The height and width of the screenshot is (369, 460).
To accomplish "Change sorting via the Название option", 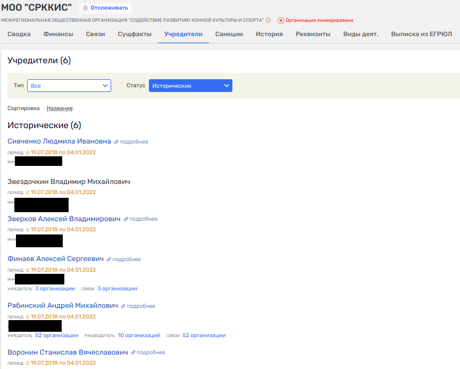I will pos(60,108).
